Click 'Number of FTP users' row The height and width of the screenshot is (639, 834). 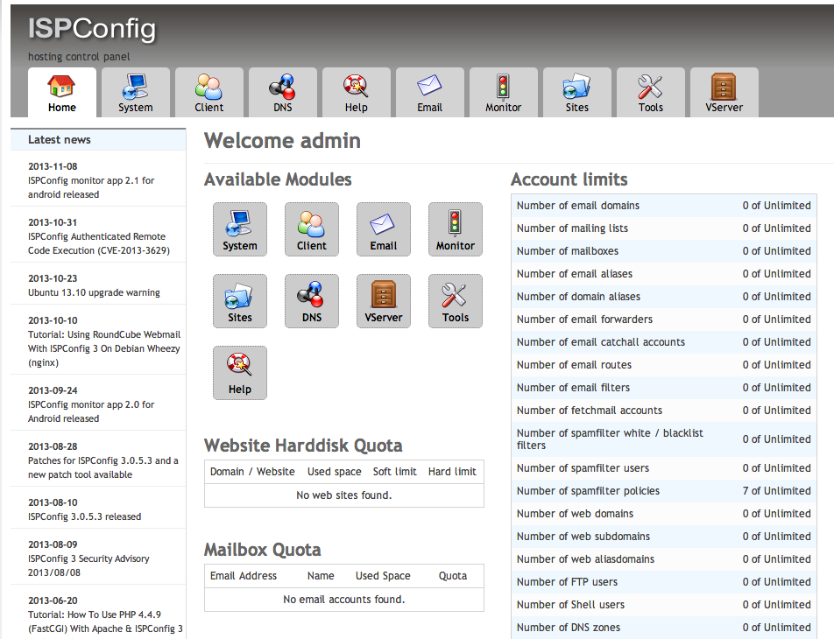click(x=664, y=583)
